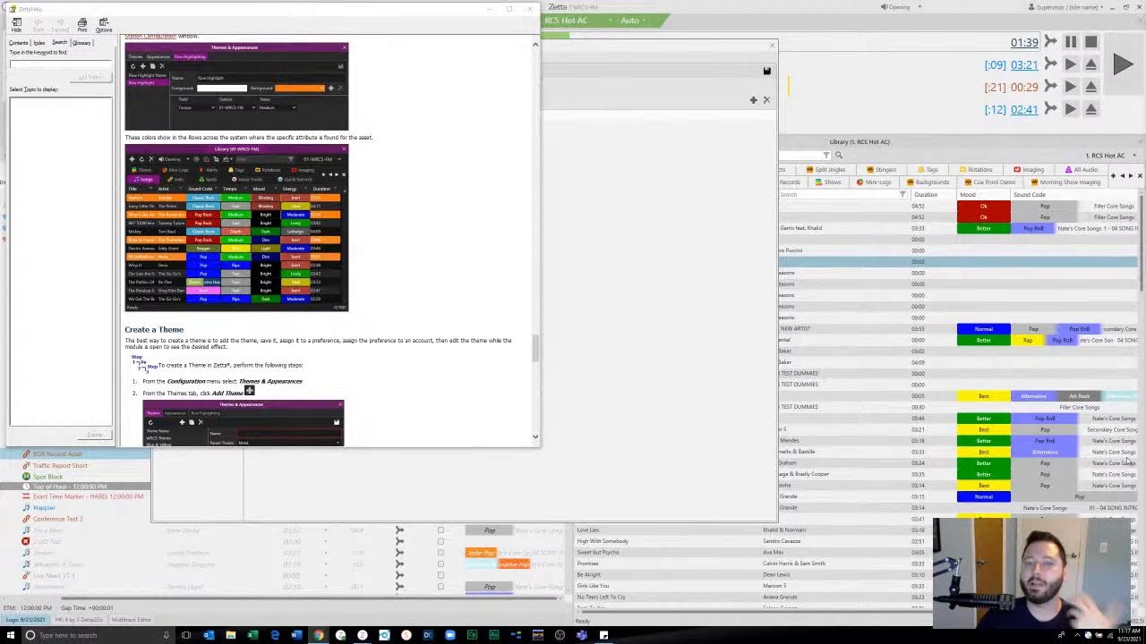Open Microsoft Word from the Windows taskbar

pyautogui.click(x=296, y=635)
